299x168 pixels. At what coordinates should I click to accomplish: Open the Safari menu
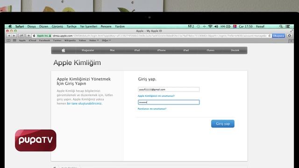tap(20, 26)
